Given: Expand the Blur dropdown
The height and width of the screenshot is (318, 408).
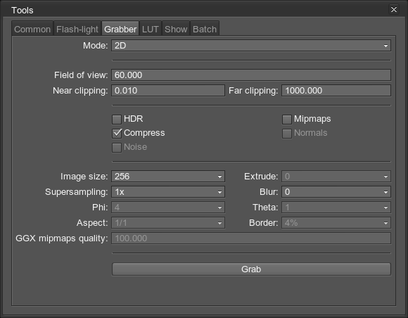Looking at the screenshot, I should [336, 192].
